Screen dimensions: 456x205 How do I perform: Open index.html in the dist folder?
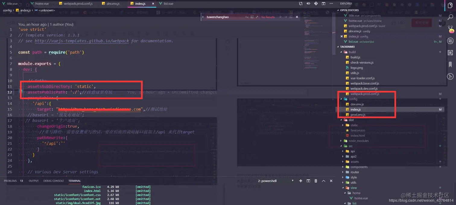point(357,136)
